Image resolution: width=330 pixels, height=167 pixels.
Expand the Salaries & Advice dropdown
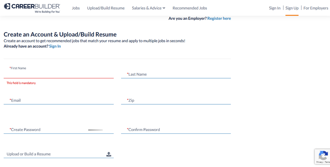(x=148, y=8)
